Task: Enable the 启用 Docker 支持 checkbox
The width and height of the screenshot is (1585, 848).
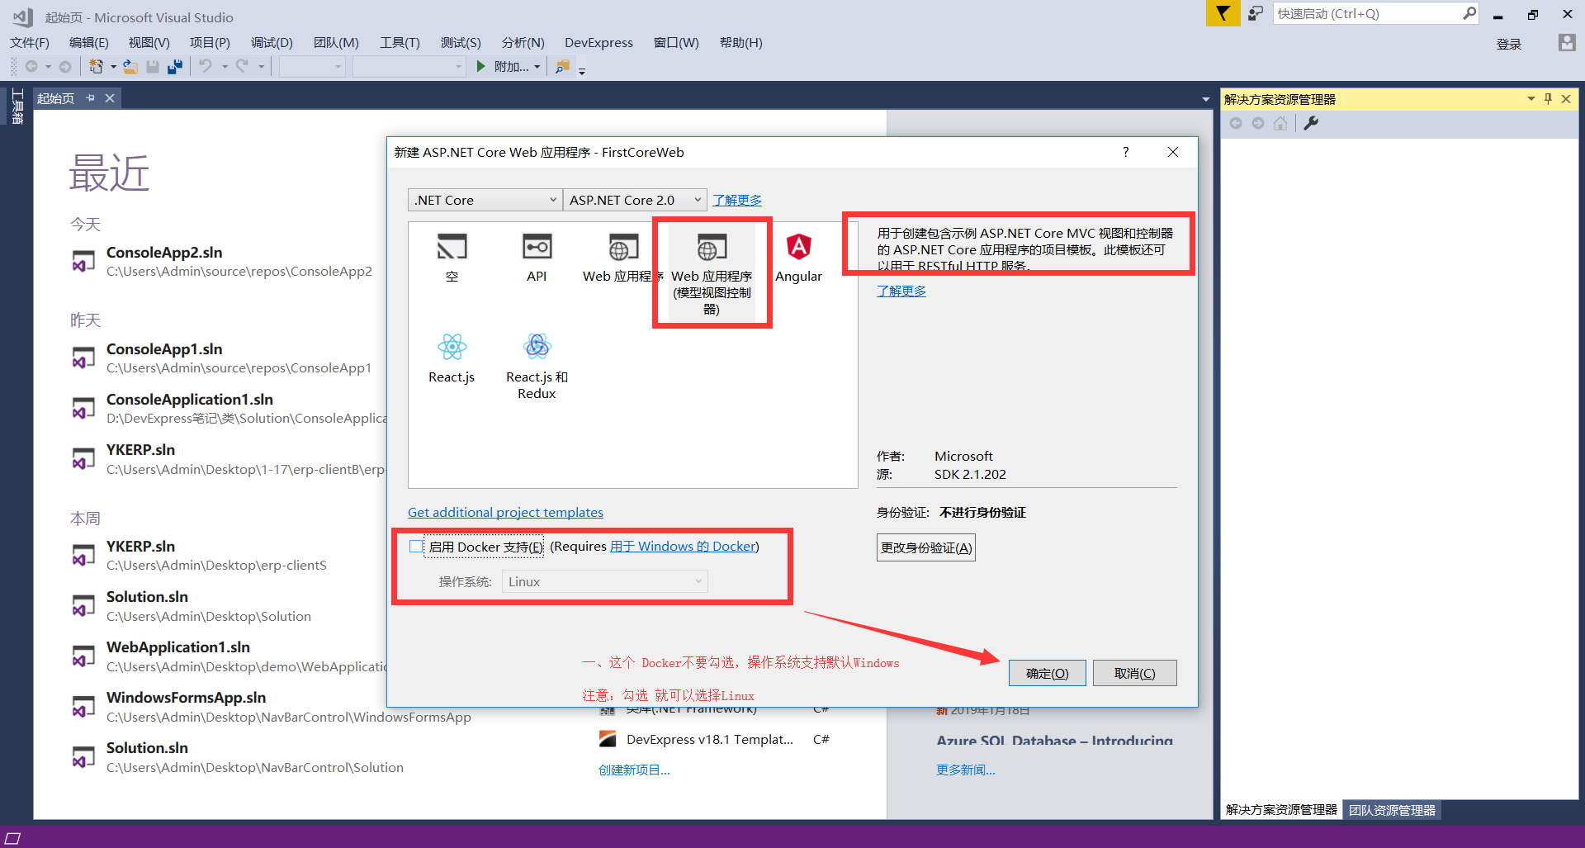Action: coord(416,546)
